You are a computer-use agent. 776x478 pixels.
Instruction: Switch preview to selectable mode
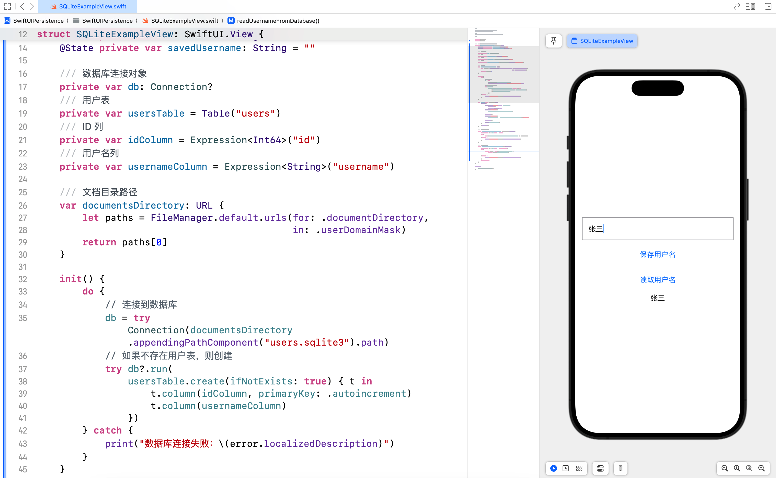(x=566, y=468)
